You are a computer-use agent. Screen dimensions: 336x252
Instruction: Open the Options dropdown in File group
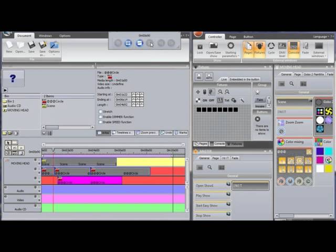tap(54, 48)
